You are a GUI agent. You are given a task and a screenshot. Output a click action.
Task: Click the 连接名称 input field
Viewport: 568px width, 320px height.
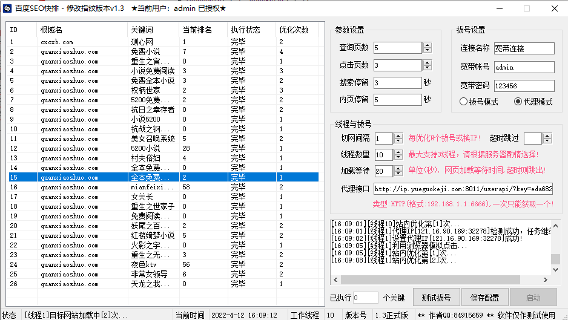pyautogui.click(x=524, y=48)
